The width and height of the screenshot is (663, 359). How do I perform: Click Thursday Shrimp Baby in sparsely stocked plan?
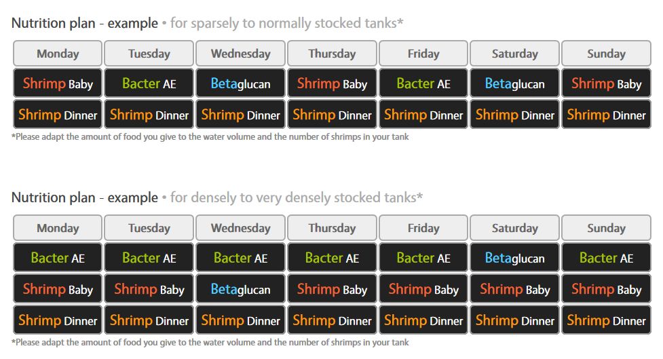click(332, 84)
